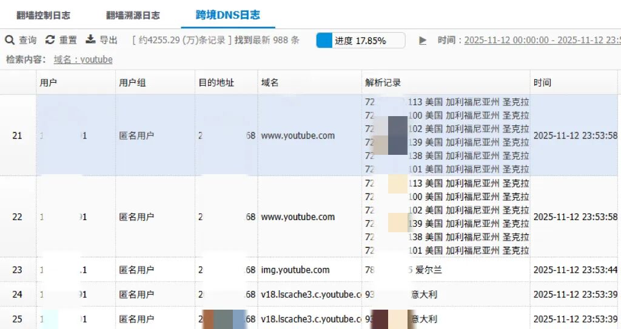The image size is (621, 329).
Task: Select row number 24
Action: click(17, 295)
